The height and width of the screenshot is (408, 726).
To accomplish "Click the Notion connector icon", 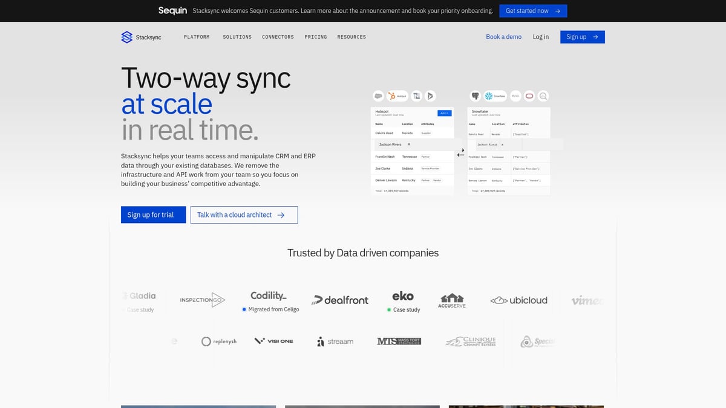I will [x=417, y=96].
